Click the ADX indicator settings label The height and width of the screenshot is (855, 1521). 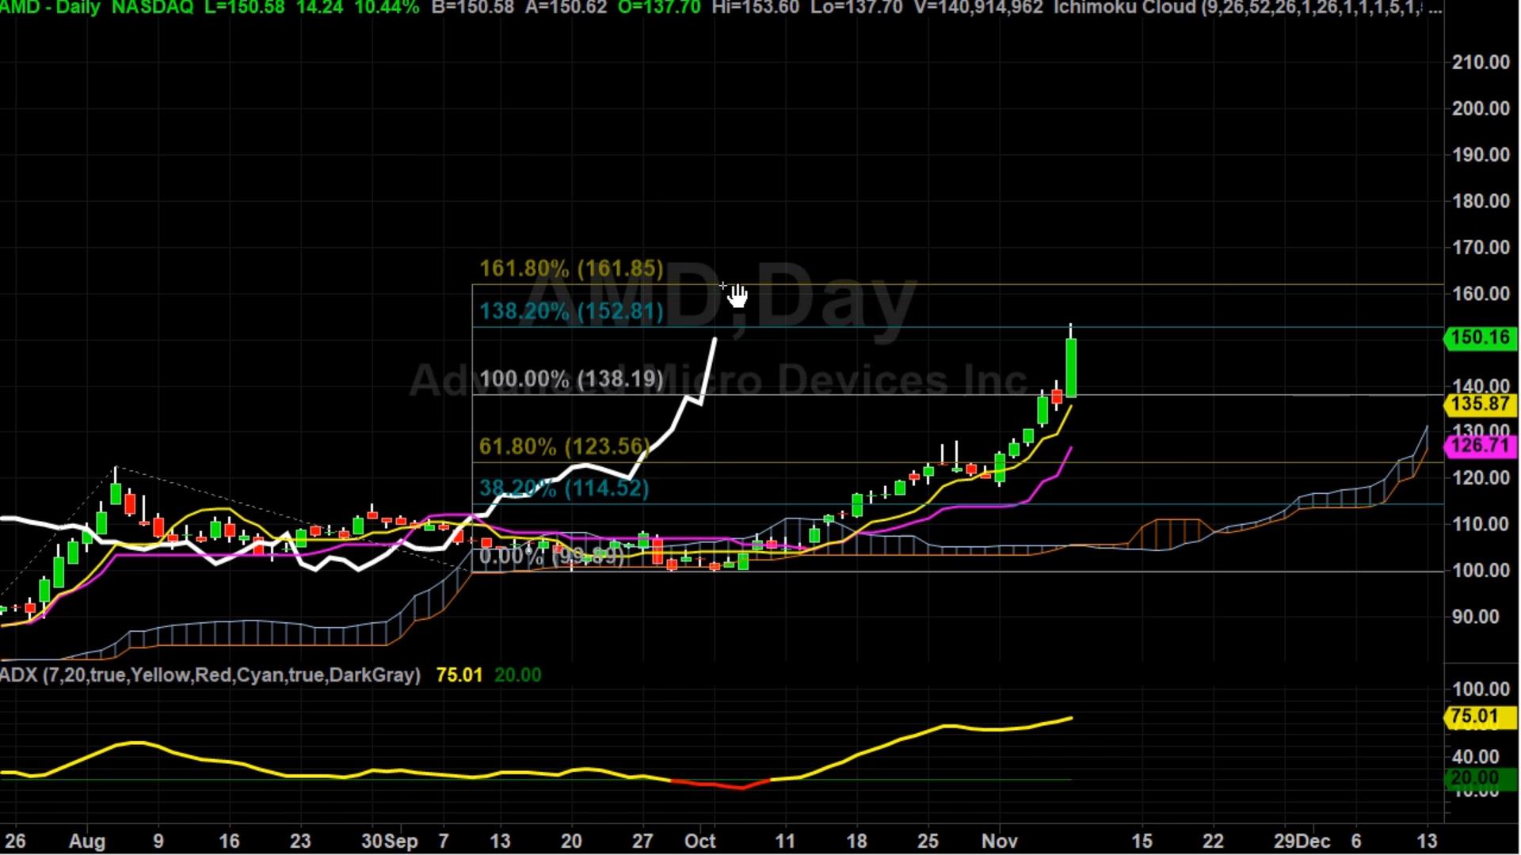click(210, 675)
